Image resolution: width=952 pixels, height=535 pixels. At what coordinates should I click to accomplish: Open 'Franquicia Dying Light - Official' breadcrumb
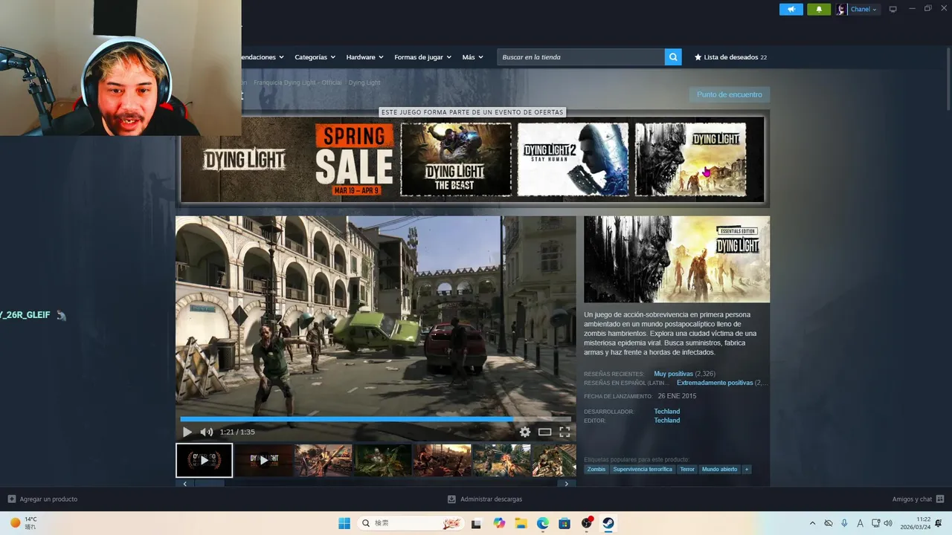(297, 82)
